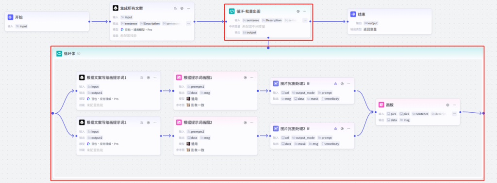Click the 生成所有文案 LLM node icon

116,8
